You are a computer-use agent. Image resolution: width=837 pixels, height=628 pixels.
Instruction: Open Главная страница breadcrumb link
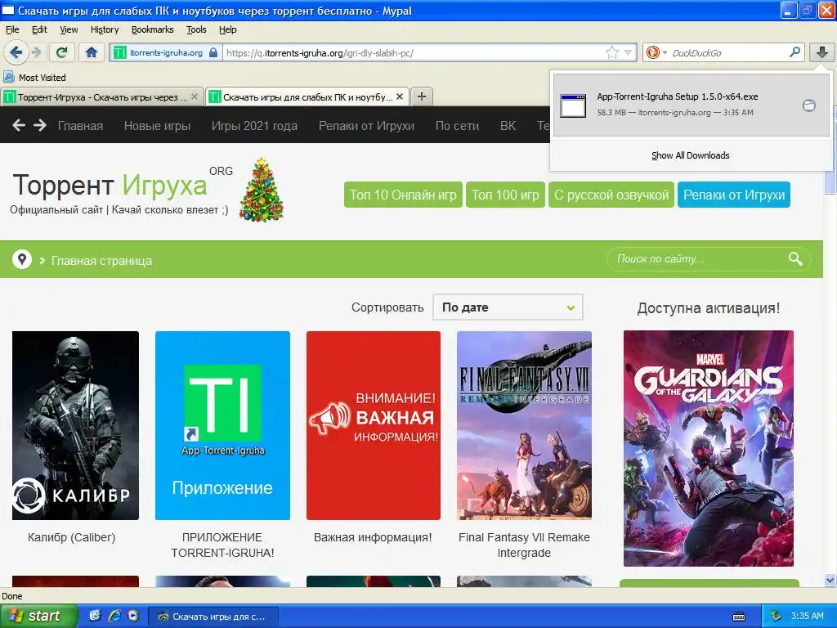coord(101,261)
